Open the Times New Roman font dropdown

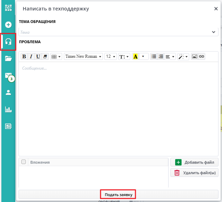[83, 56]
